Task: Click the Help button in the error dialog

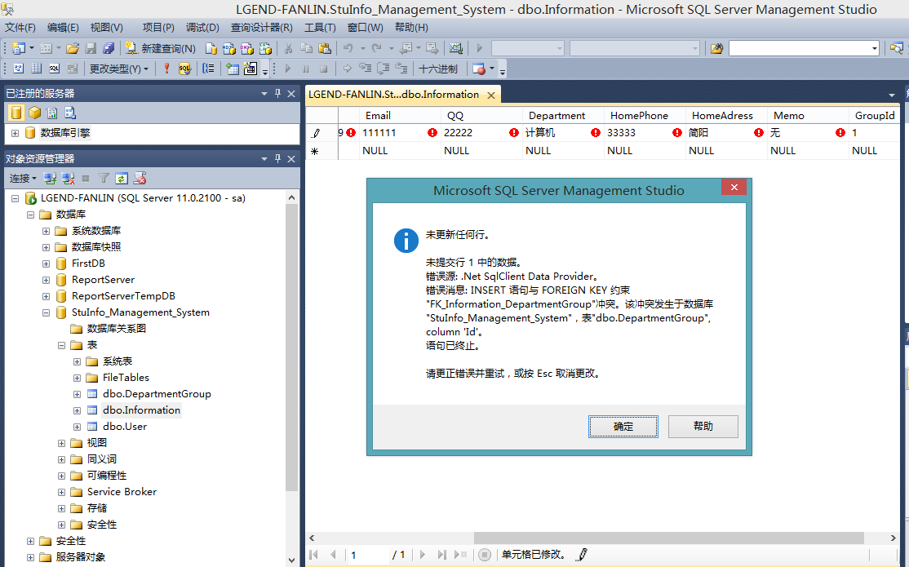Action: [703, 427]
